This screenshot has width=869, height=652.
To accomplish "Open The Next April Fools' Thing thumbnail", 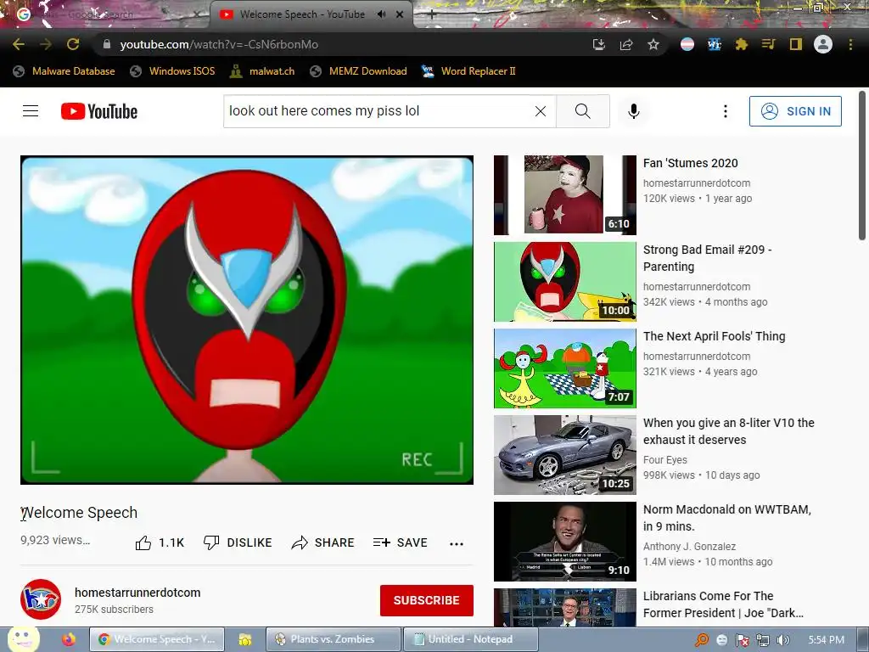I will click(564, 368).
